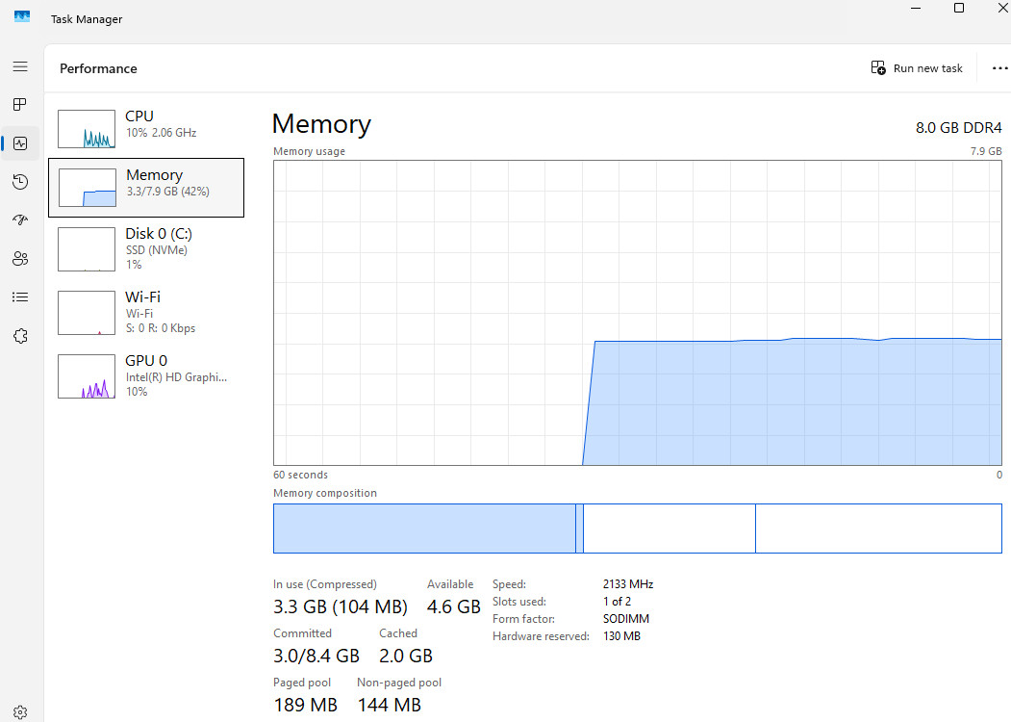Click the CPU mini graph thumbnail
Viewport: 1011px width, 722px height.
tap(87, 129)
